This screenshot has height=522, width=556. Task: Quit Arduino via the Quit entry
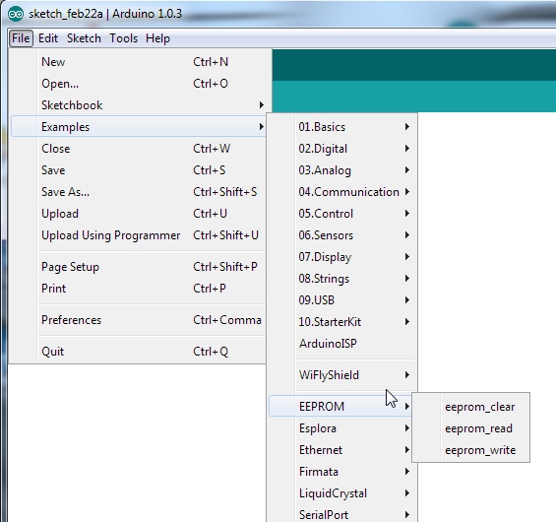pos(139,352)
